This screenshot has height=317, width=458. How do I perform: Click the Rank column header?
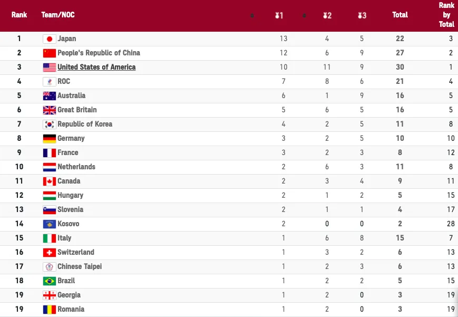pyautogui.click(x=20, y=15)
